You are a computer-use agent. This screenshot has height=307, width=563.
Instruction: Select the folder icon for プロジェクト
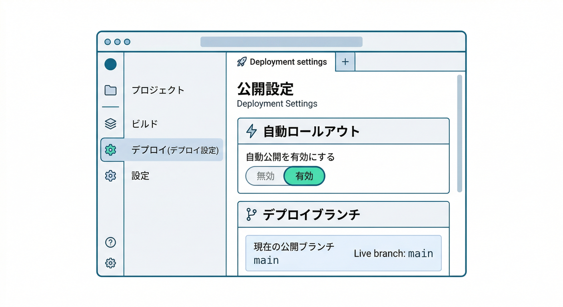pyautogui.click(x=110, y=90)
